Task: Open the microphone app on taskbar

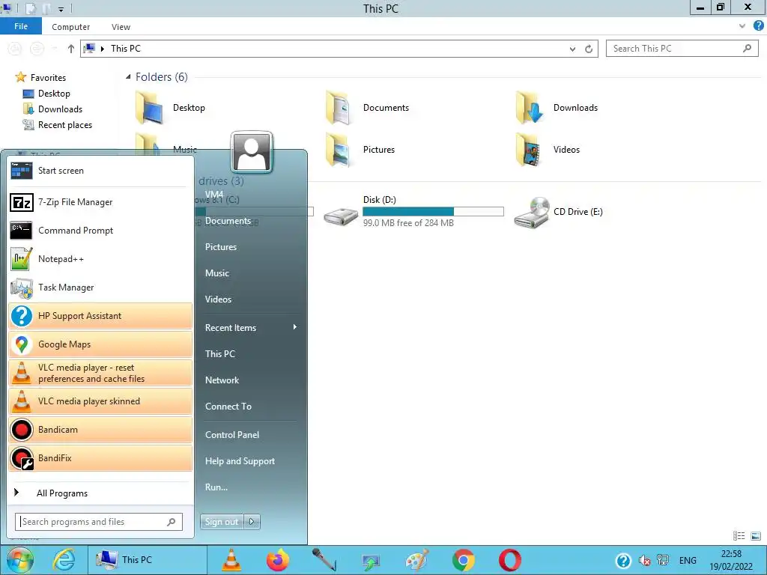Action: point(324,560)
